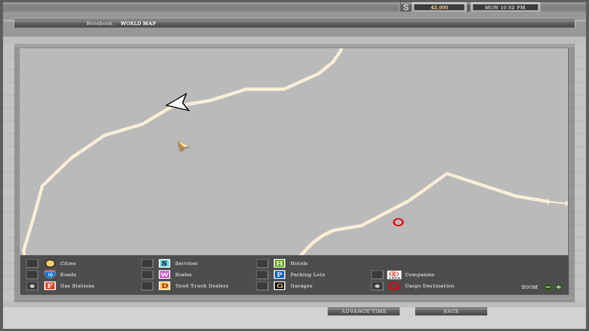The width and height of the screenshot is (589, 331).
Task: Click the MON 10:52 PM clock display
Action: [505, 7]
